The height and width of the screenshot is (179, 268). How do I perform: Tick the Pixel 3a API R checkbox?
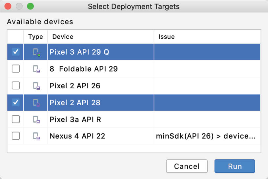pyautogui.click(x=15, y=119)
